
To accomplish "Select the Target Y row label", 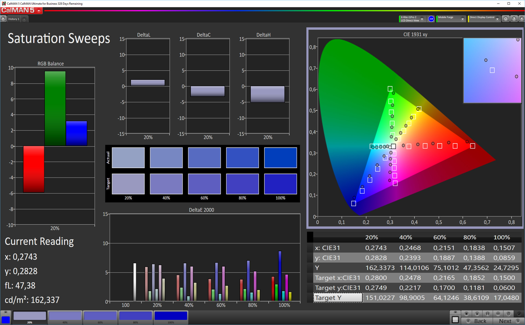I will pos(338,298).
